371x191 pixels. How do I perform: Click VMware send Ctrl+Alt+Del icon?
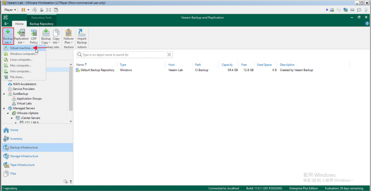tap(34, 10)
